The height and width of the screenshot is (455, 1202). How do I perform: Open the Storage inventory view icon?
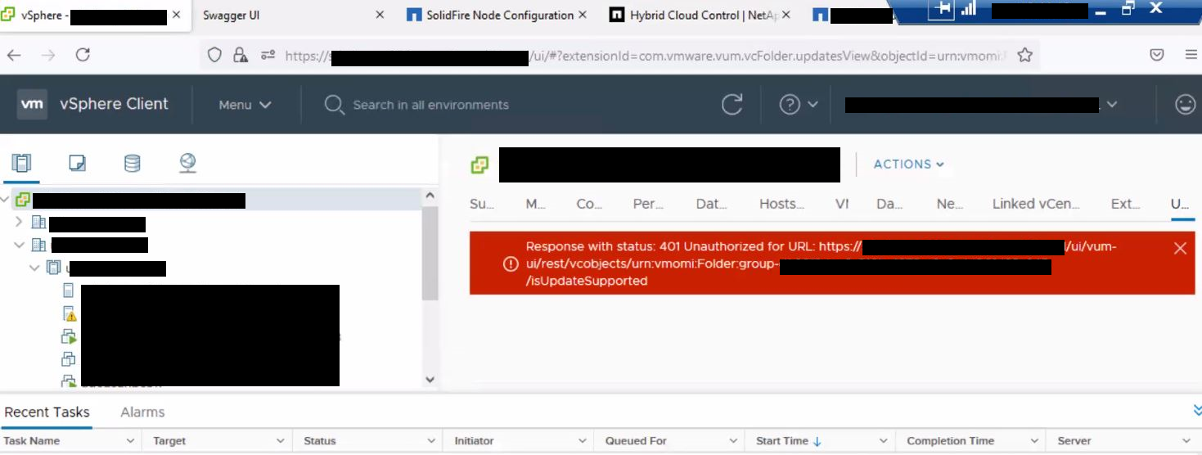(132, 164)
